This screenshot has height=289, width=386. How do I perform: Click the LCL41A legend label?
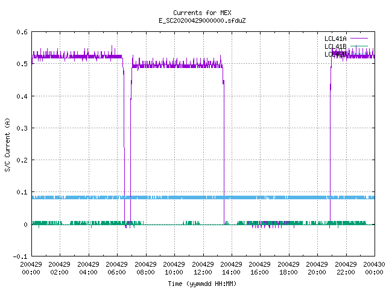[335, 39]
